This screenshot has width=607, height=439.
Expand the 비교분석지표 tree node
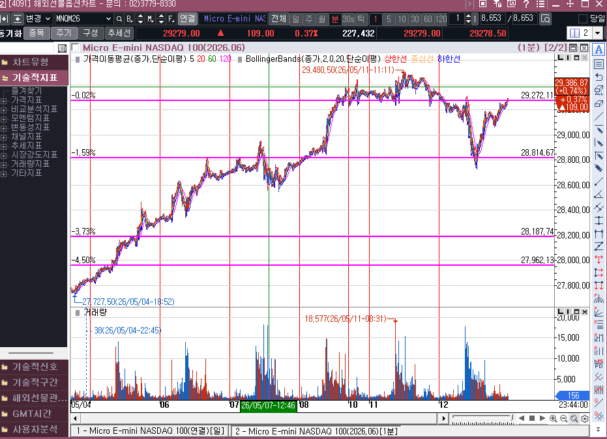click(x=4, y=110)
